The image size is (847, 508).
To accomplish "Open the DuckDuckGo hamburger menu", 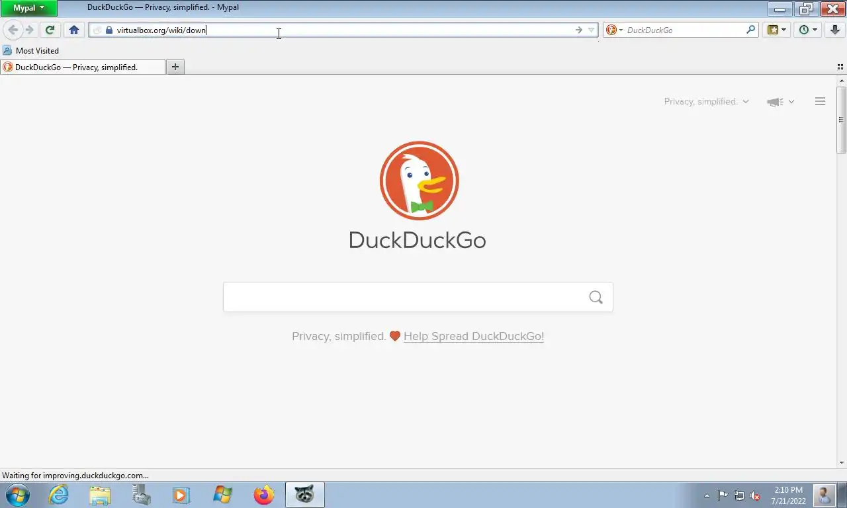I will coord(820,101).
